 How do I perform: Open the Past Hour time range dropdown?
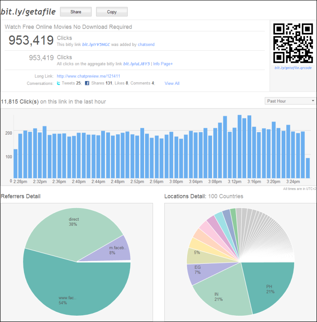click(x=290, y=101)
